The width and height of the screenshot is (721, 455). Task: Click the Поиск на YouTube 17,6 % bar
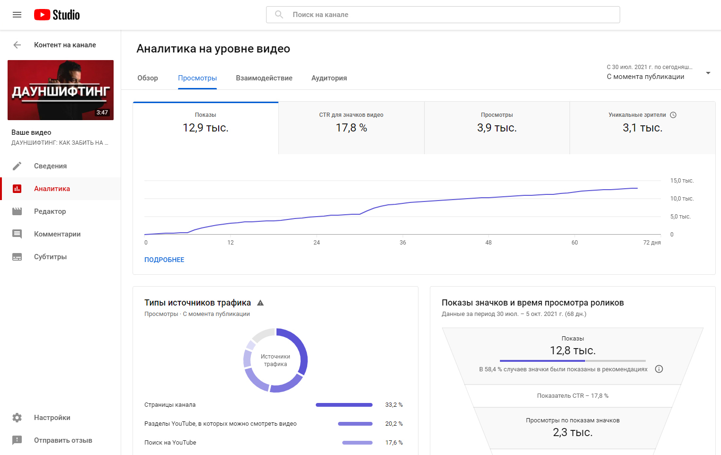[x=357, y=443]
